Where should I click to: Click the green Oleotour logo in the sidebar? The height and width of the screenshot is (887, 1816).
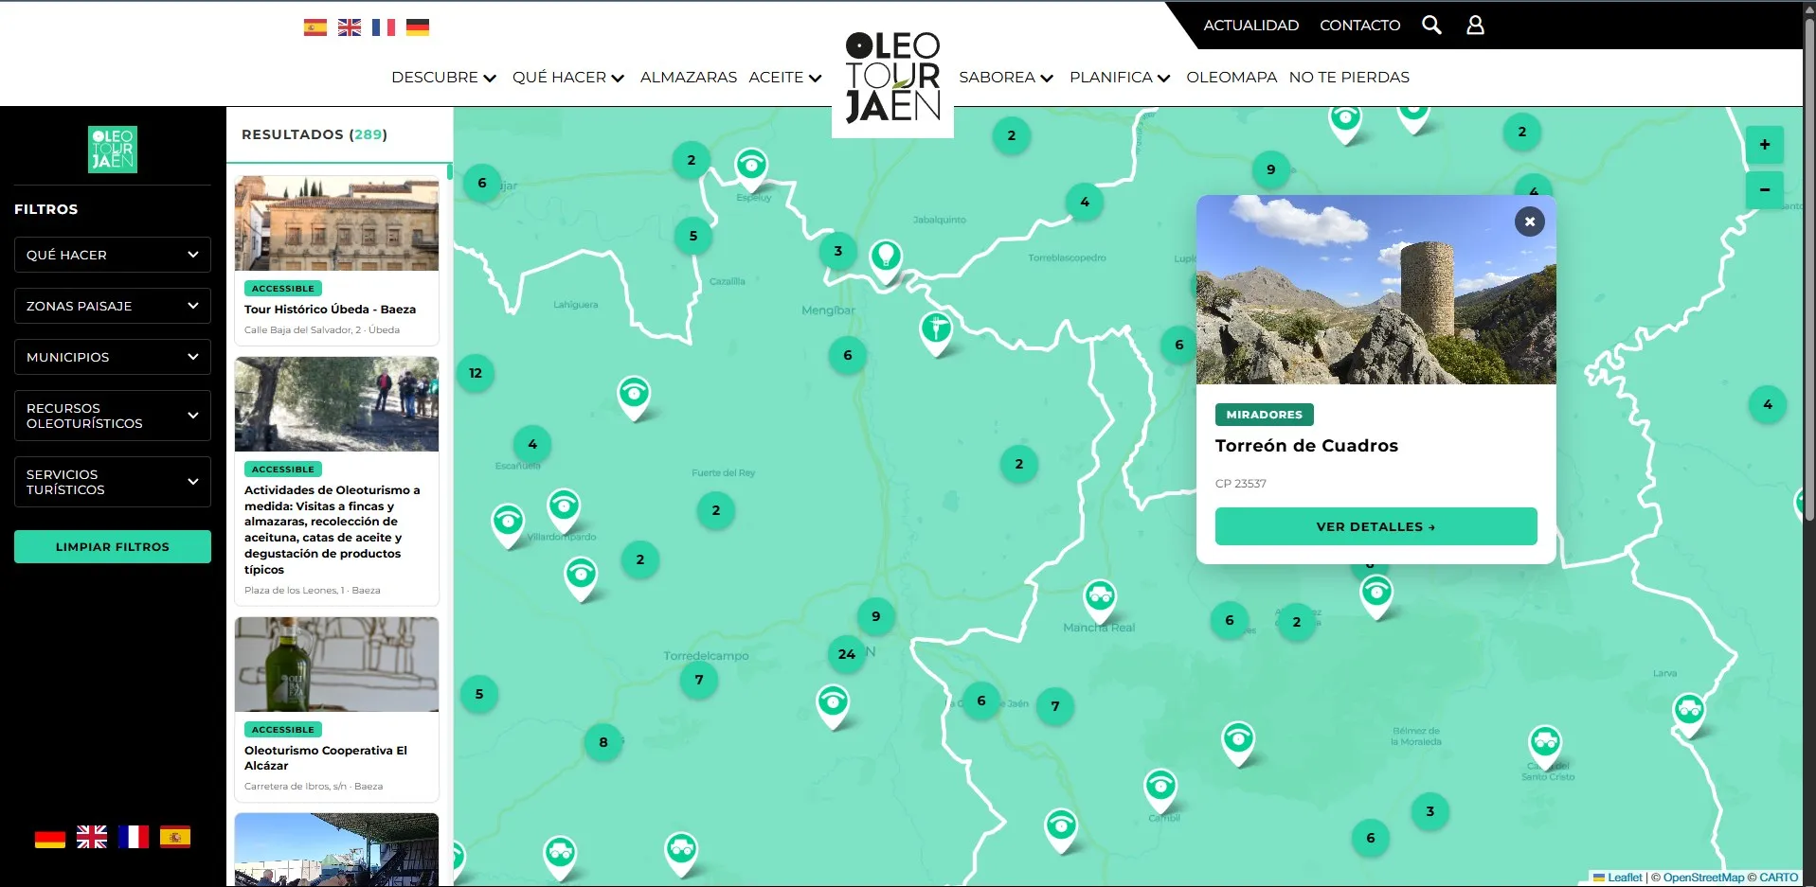tap(113, 150)
